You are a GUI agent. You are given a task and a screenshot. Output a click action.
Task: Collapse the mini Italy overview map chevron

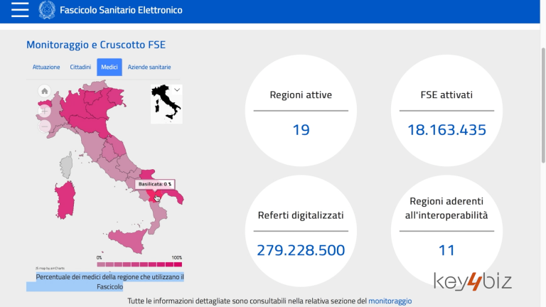click(x=177, y=90)
